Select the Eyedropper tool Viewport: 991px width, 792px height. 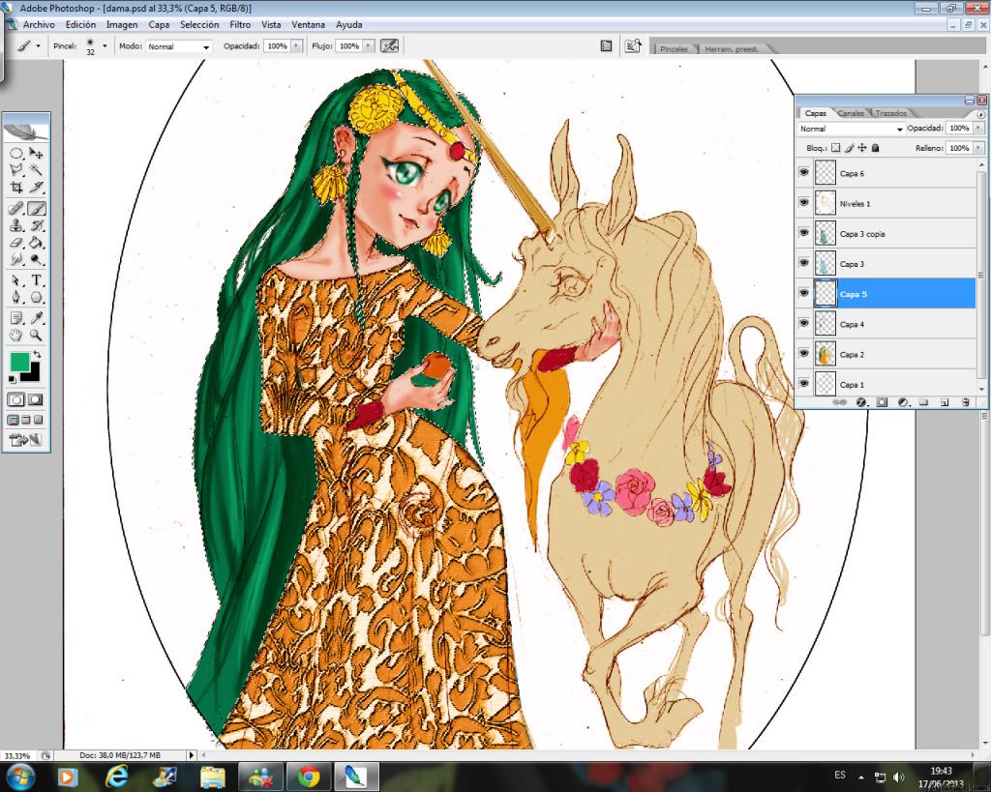tap(36, 318)
